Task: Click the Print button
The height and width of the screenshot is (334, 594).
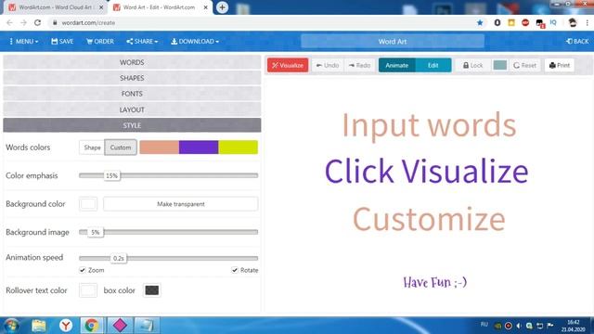Action: [560, 65]
